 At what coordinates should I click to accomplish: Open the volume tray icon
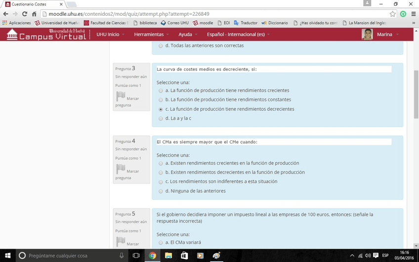pos(368,256)
